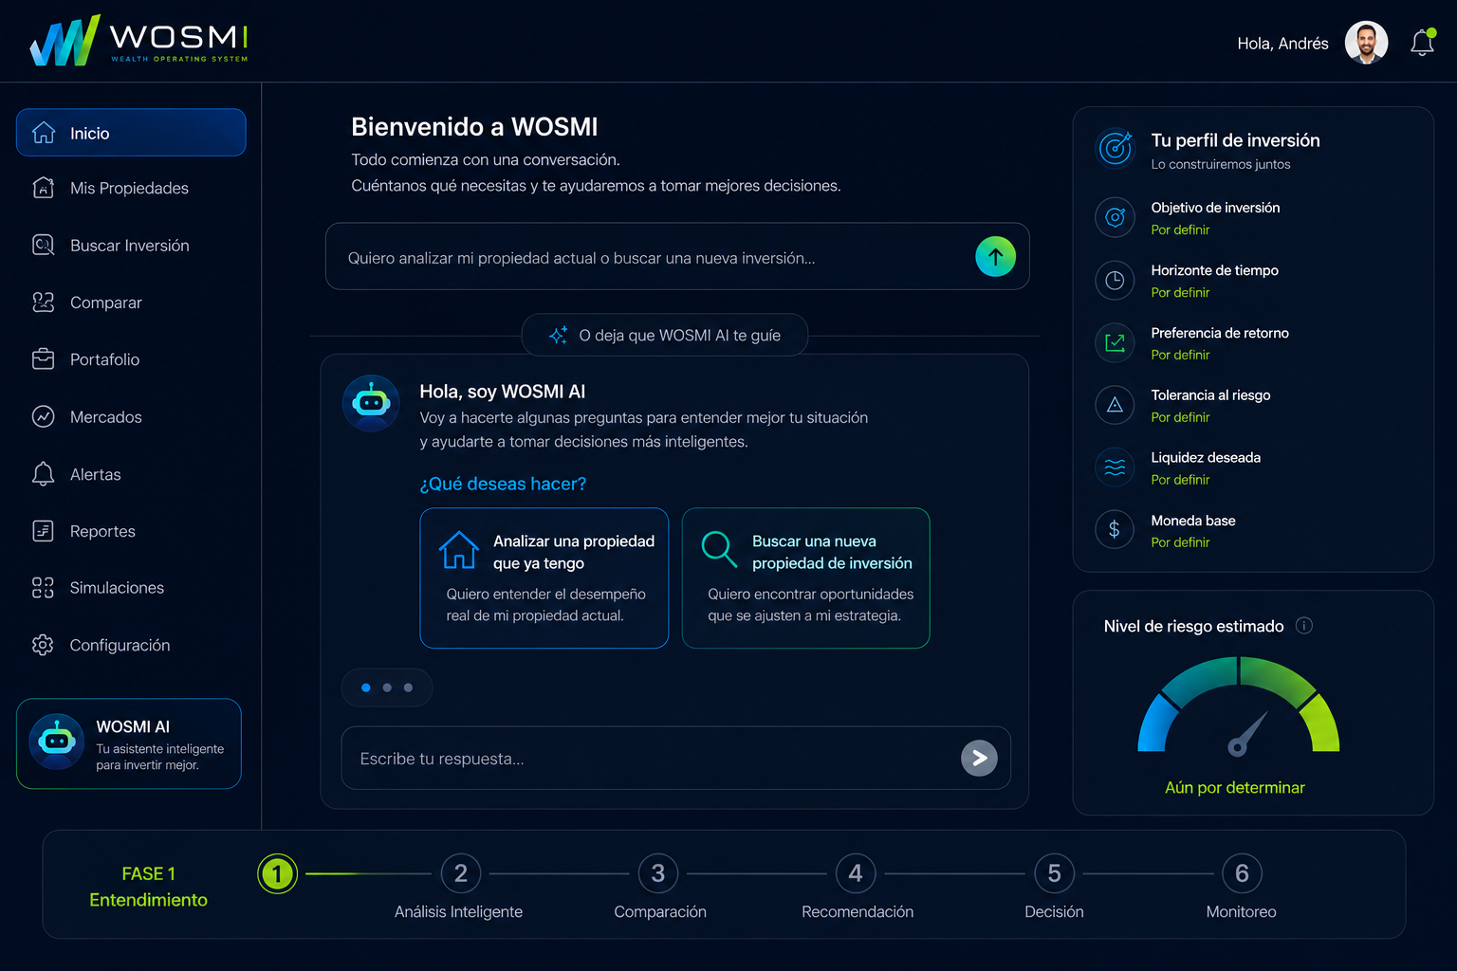Open Mercados in the sidebar

tap(131, 417)
